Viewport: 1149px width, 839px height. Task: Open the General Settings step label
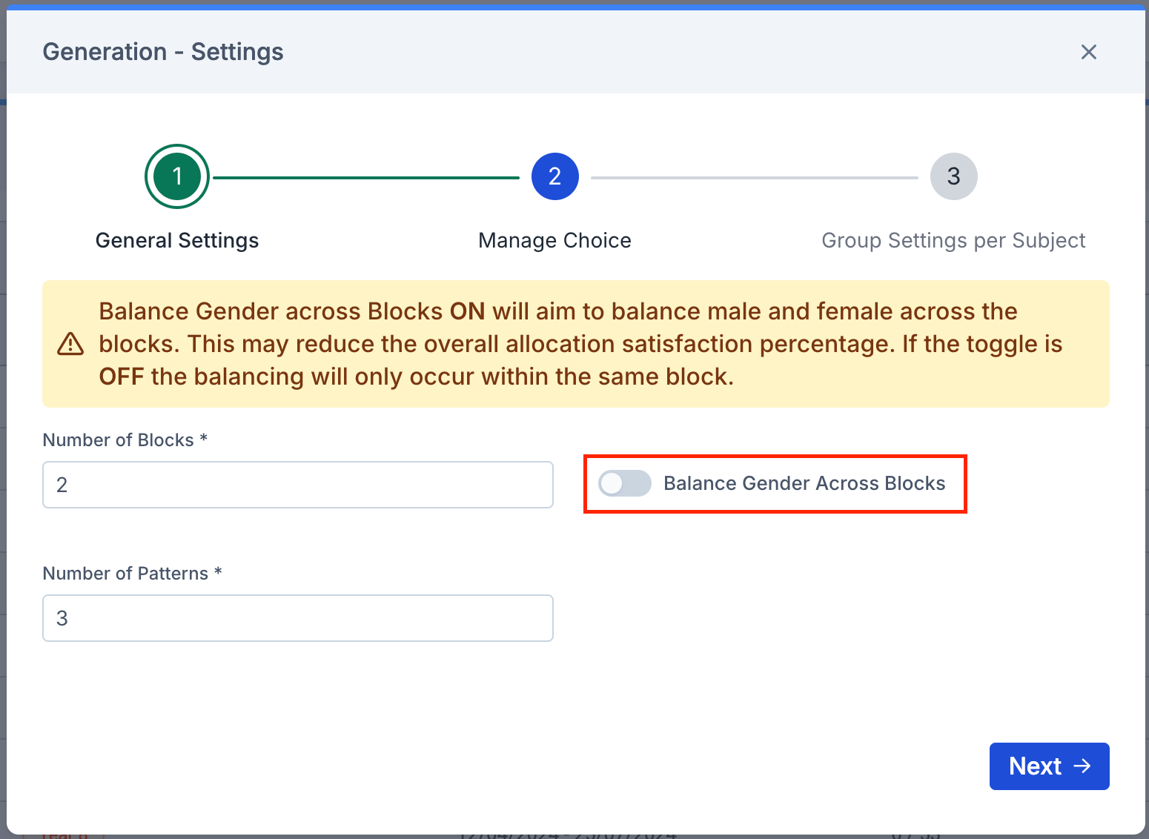pos(177,240)
